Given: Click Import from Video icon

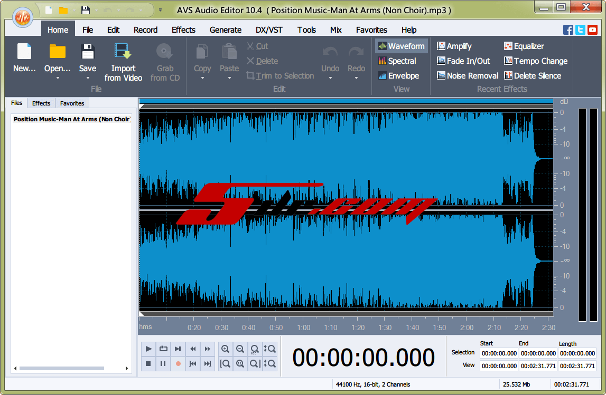Looking at the screenshot, I should pos(123,52).
